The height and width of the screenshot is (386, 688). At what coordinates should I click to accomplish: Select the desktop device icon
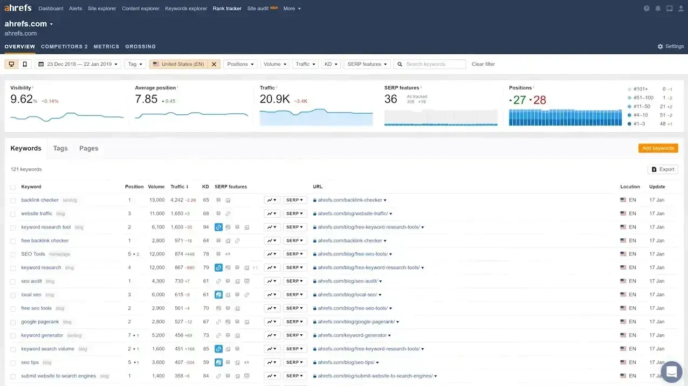[11, 64]
